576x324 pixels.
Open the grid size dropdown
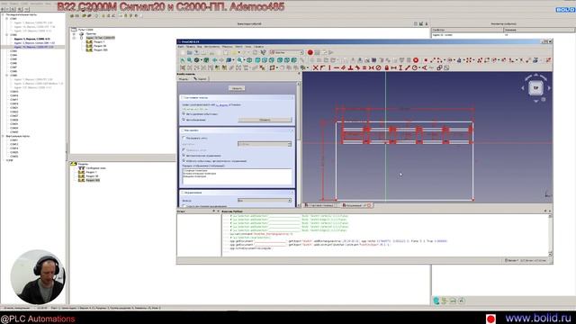tap(265, 144)
